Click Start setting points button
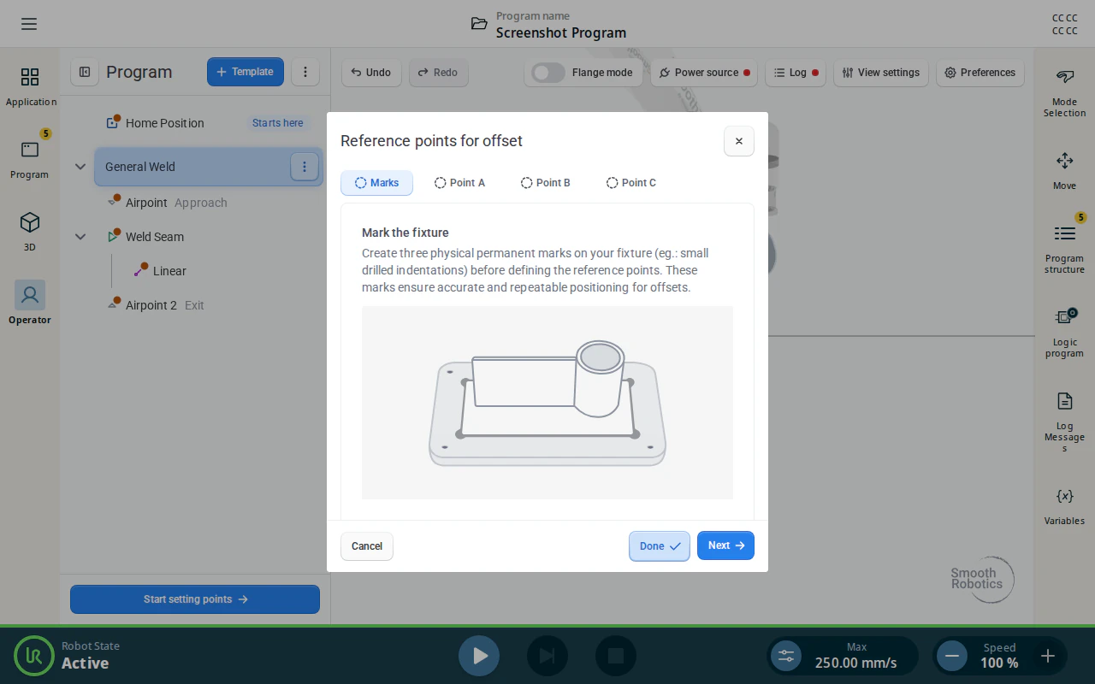The image size is (1095, 684). point(195,599)
